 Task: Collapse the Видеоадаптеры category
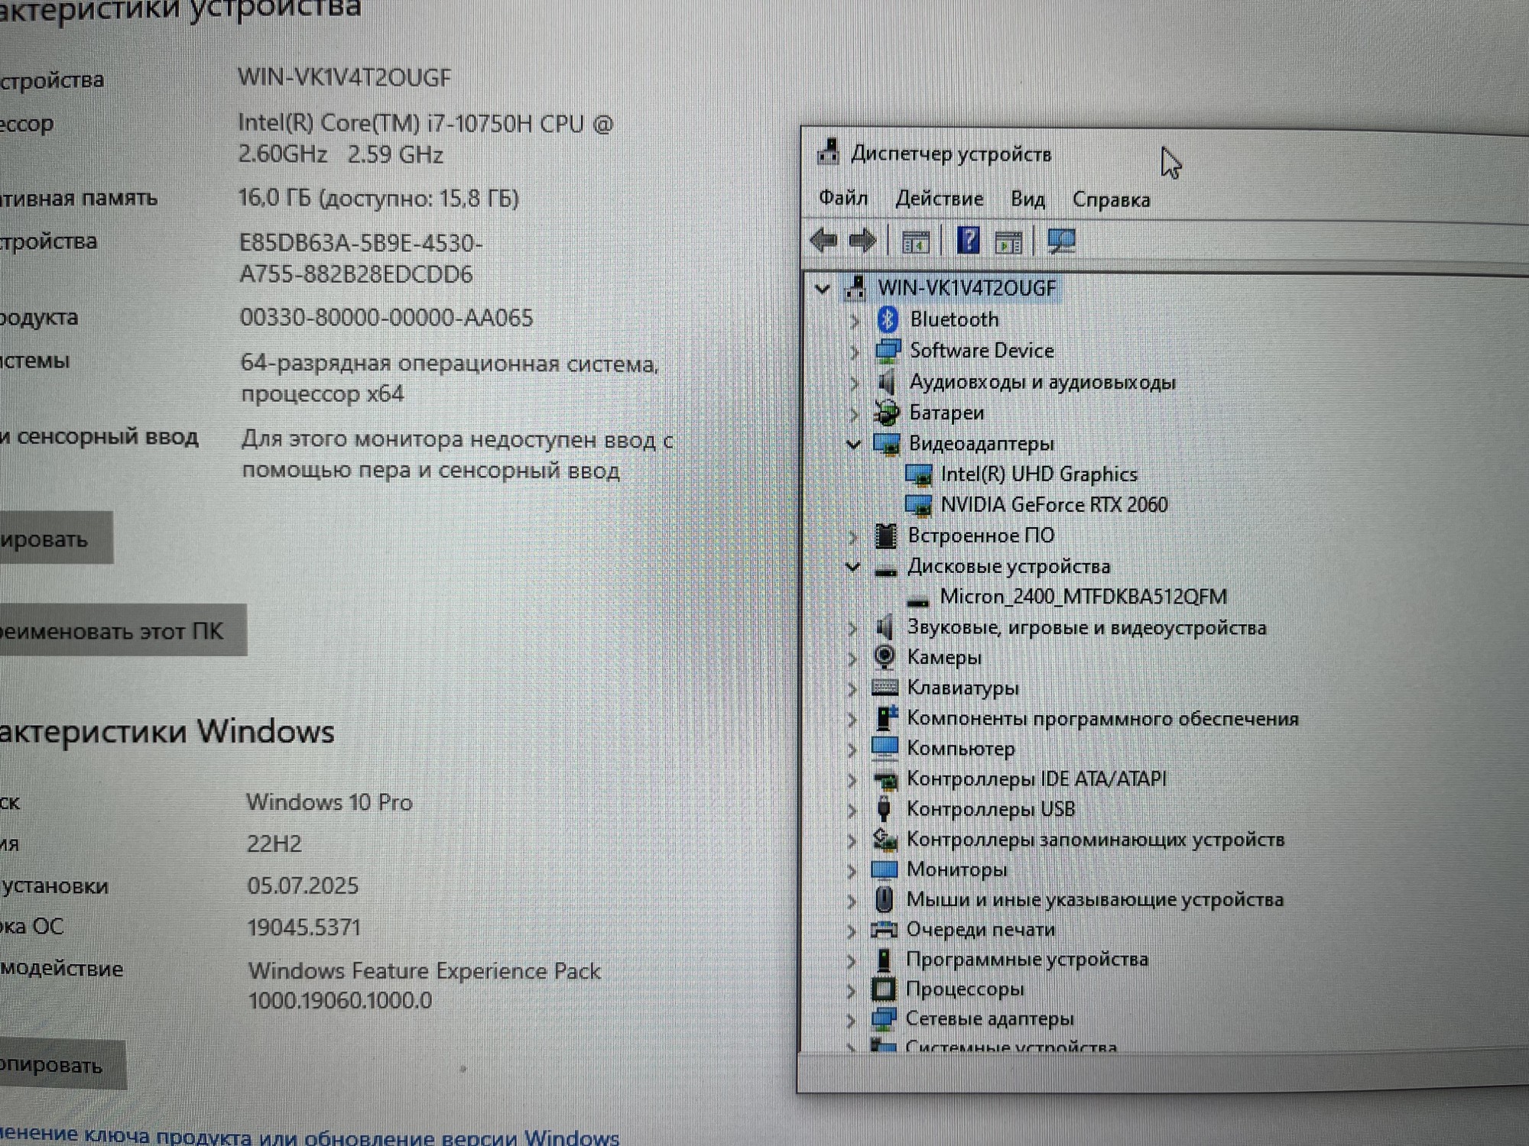tap(854, 444)
